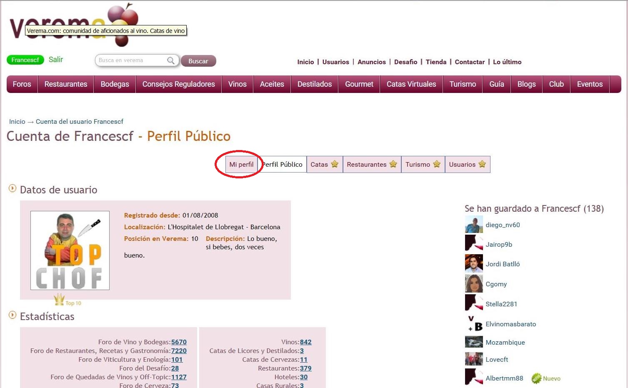Switch to Mi perfil tab
The width and height of the screenshot is (628, 388).
[241, 164]
